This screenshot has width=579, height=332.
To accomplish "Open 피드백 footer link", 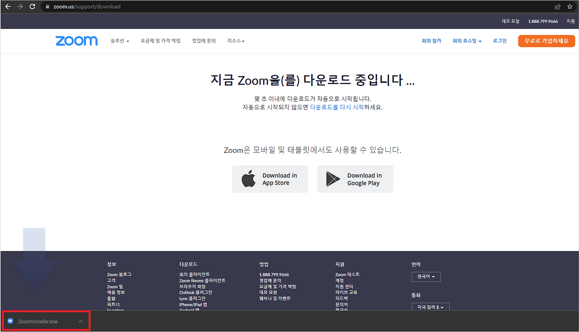I will click(342, 299).
